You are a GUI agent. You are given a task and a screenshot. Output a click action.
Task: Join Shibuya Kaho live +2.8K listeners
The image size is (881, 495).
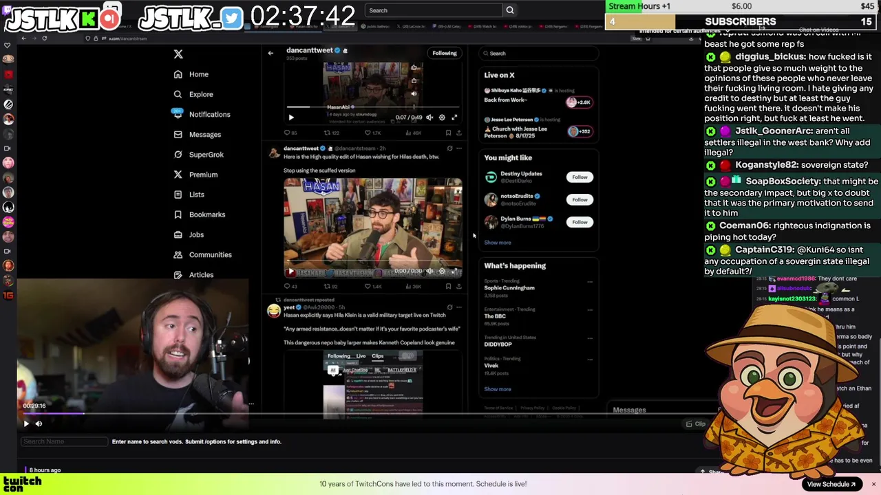579,102
